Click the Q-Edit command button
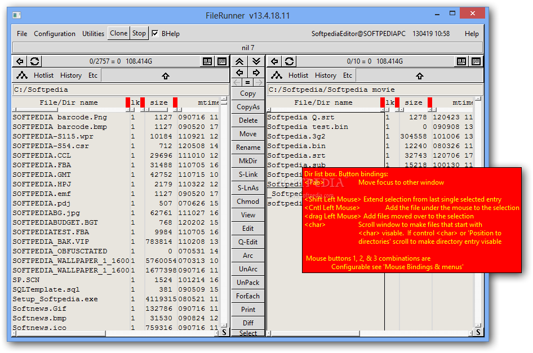This screenshot has height=353, width=533. tap(248, 242)
